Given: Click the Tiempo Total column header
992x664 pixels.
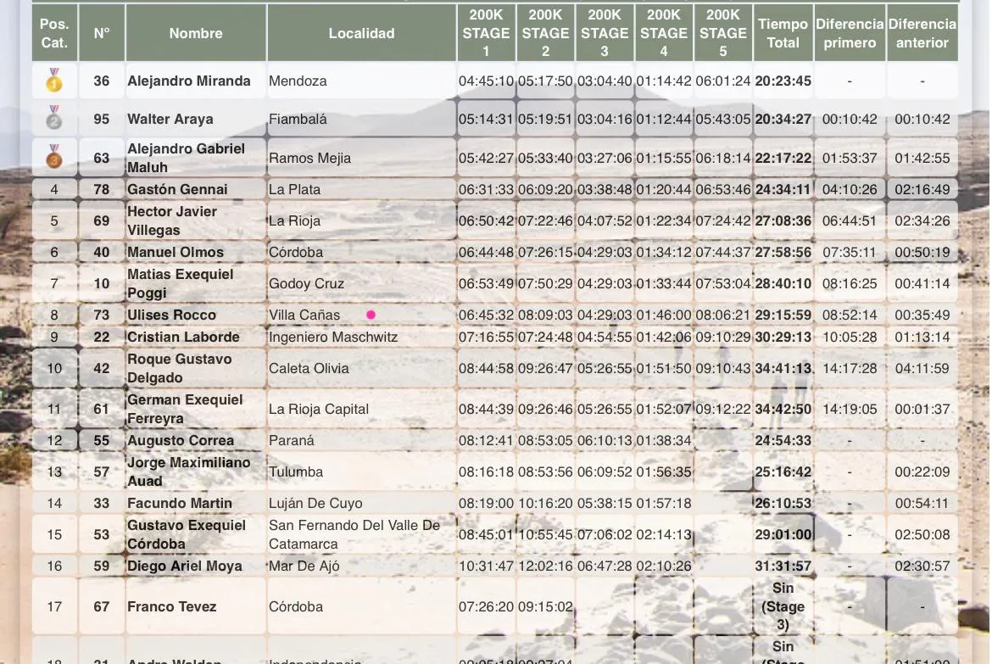Looking at the screenshot, I should (783, 34).
